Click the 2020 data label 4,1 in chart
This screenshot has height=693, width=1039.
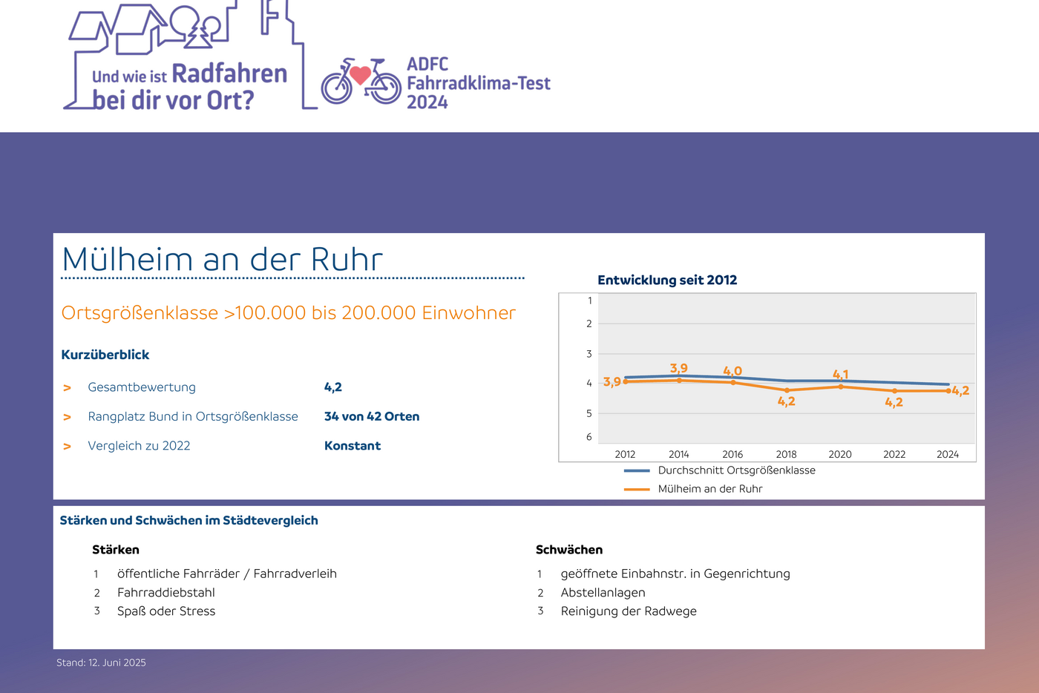(x=840, y=374)
